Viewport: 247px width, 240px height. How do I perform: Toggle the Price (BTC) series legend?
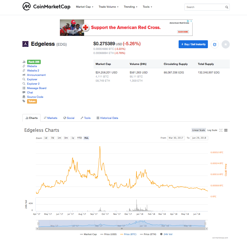tap(128, 234)
